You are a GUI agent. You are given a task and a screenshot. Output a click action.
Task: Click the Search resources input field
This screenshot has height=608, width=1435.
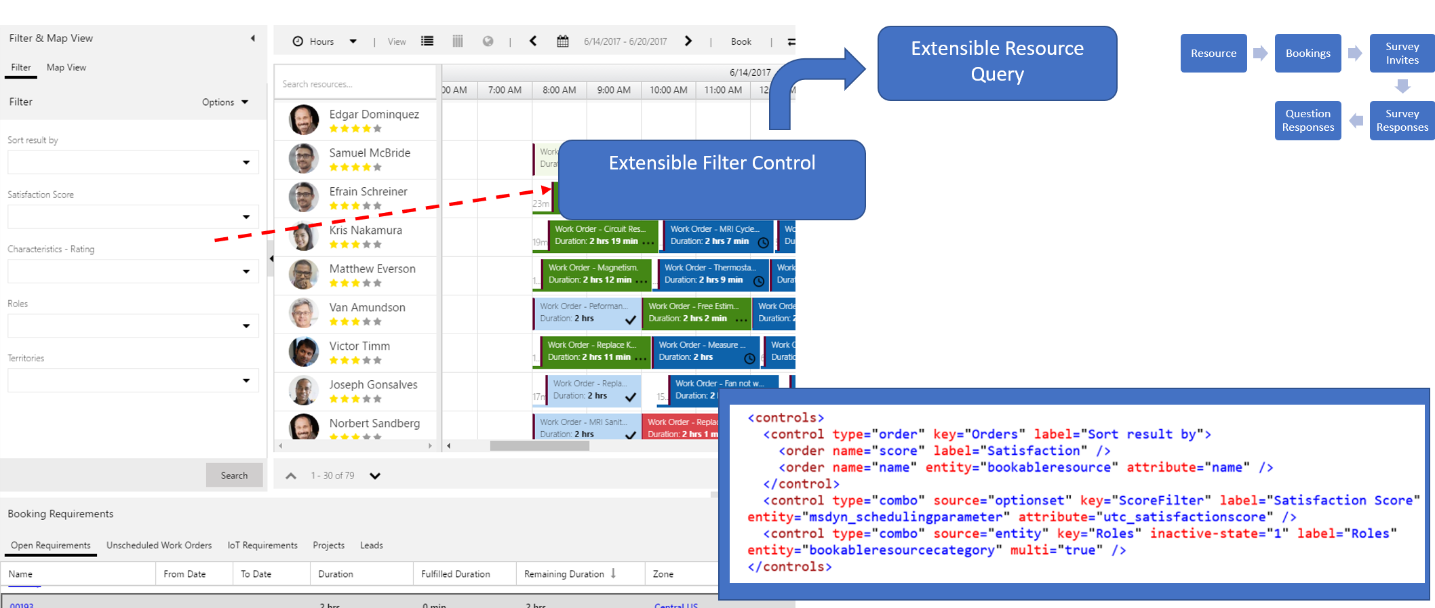pyautogui.click(x=356, y=84)
